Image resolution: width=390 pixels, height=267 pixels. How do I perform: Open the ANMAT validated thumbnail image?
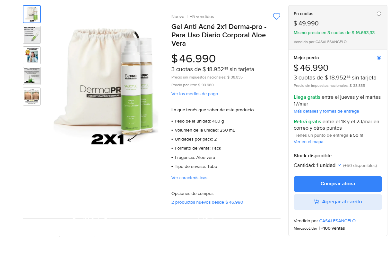pos(32,55)
